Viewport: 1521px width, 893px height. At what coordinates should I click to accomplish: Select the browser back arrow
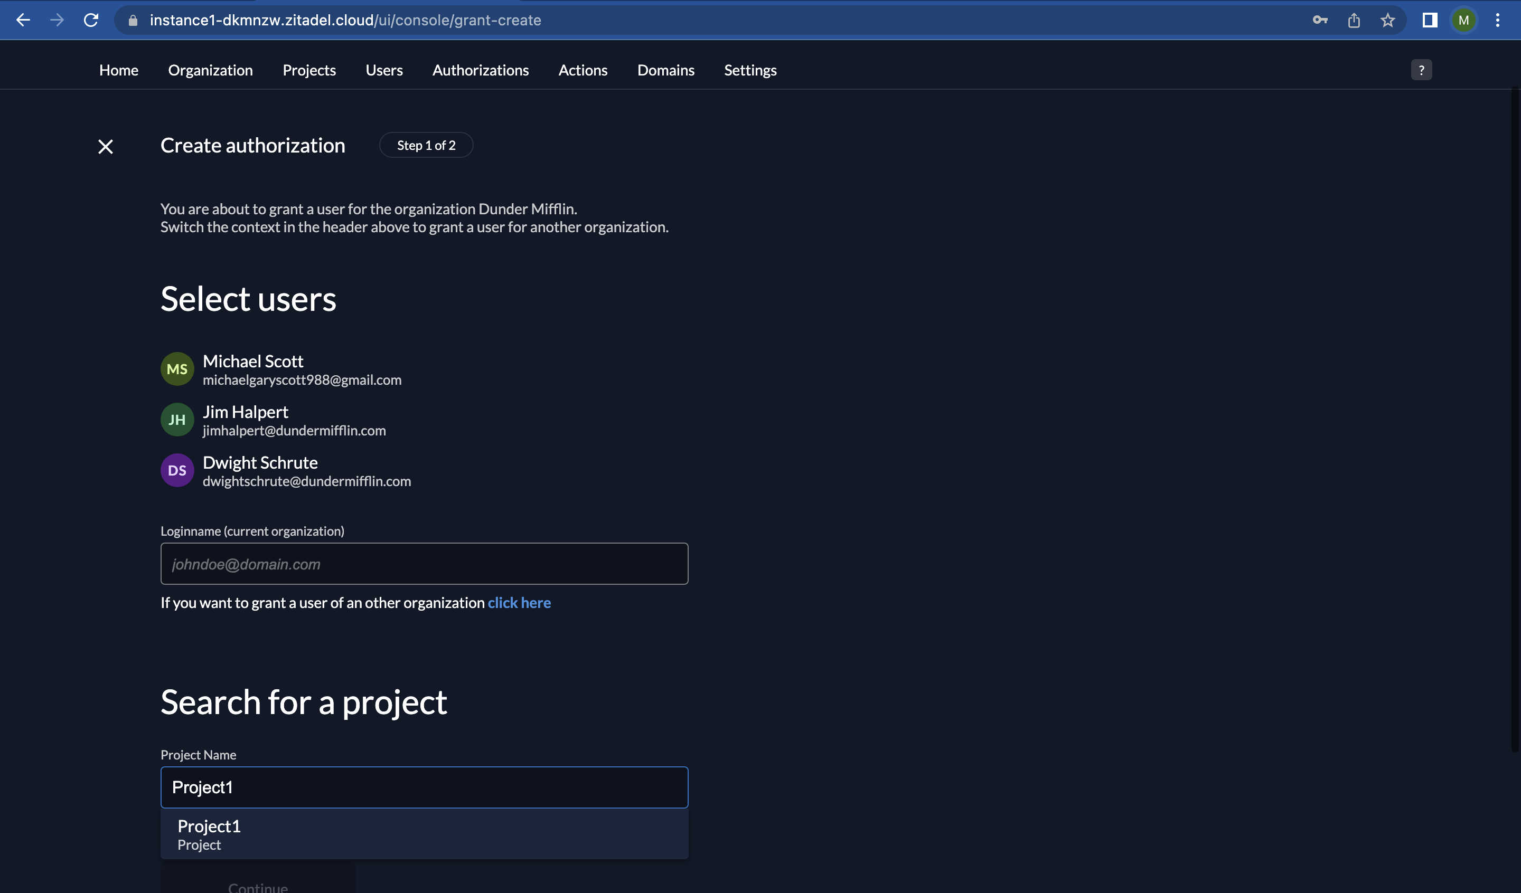23,20
